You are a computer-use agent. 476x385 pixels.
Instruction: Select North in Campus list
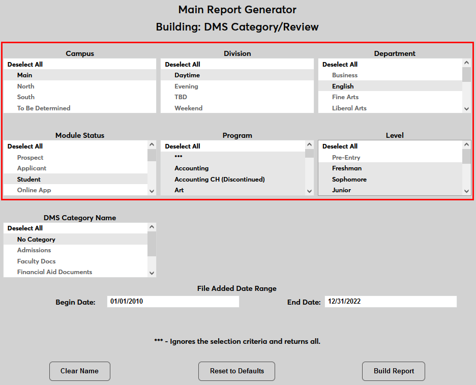tap(26, 86)
